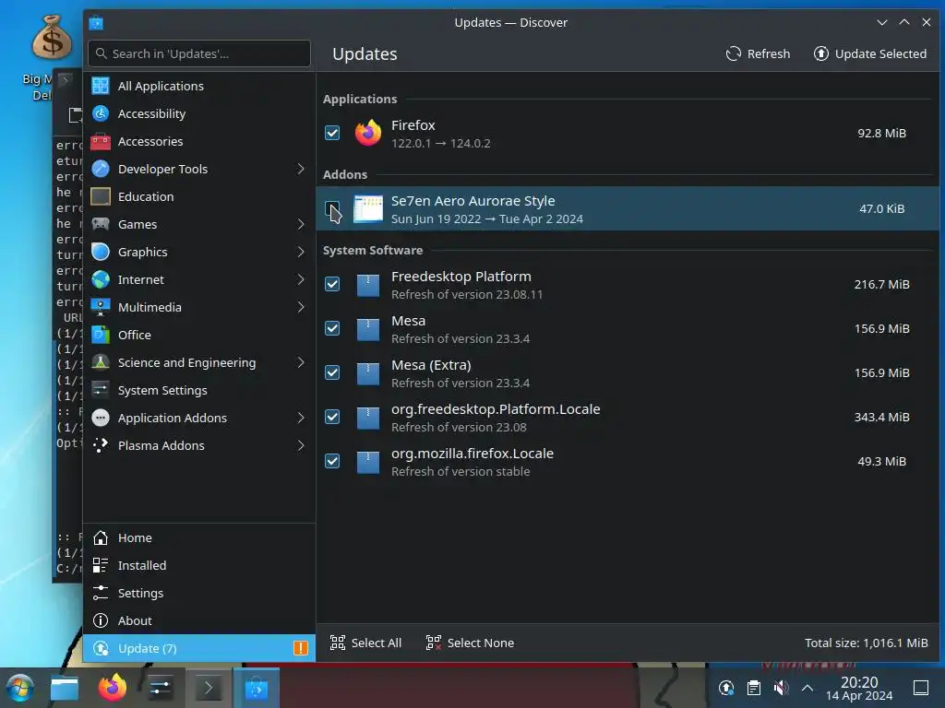The width and height of the screenshot is (945, 708).
Task: Open the About page
Action: tap(199, 620)
